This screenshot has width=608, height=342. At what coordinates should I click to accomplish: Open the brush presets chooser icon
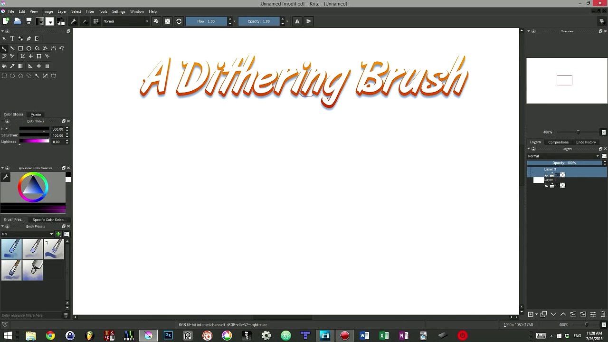tap(96, 21)
